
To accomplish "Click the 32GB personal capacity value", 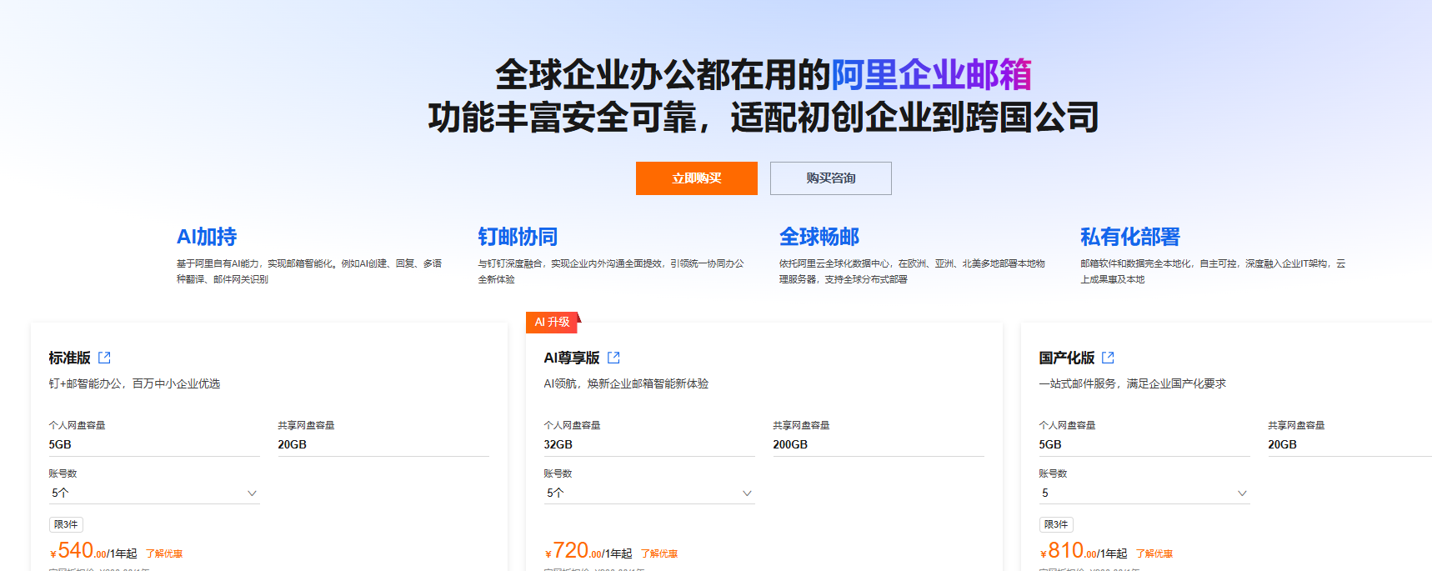I will point(558,444).
